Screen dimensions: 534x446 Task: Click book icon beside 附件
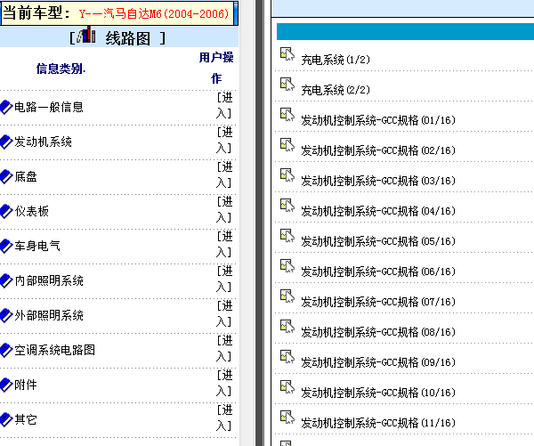(6, 385)
